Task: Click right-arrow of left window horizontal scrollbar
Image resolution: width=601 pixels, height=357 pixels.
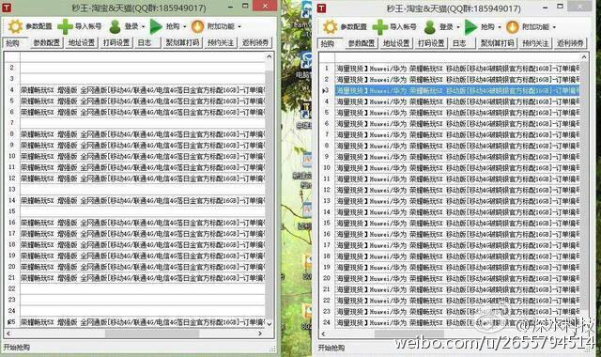Action: [x=260, y=334]
